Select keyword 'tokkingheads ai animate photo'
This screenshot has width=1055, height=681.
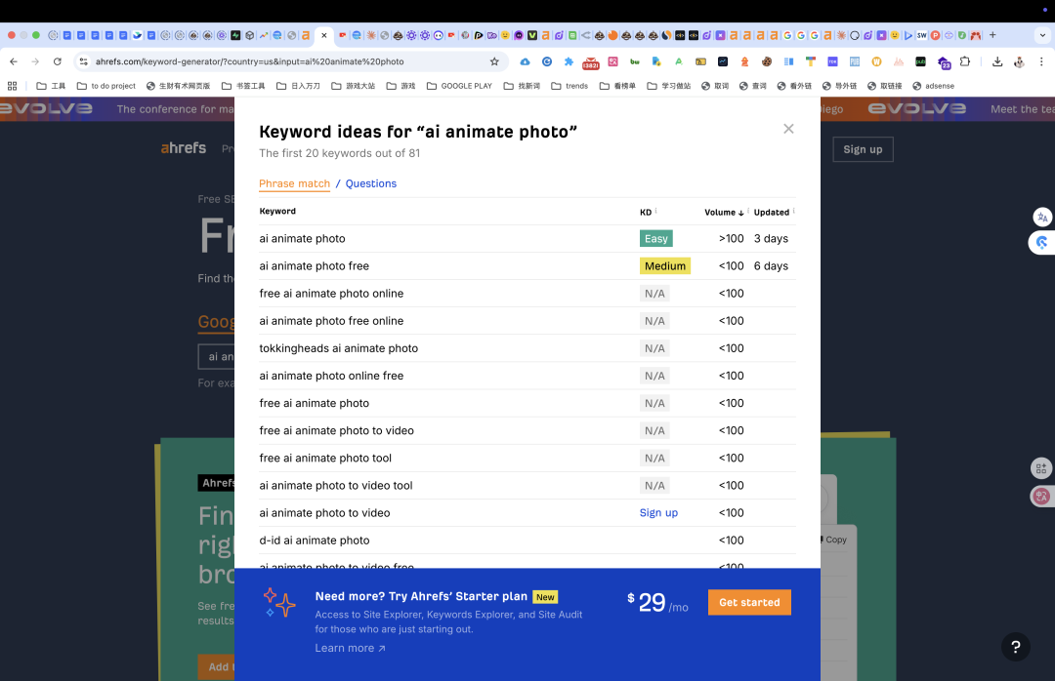click(x=338, y=348)
